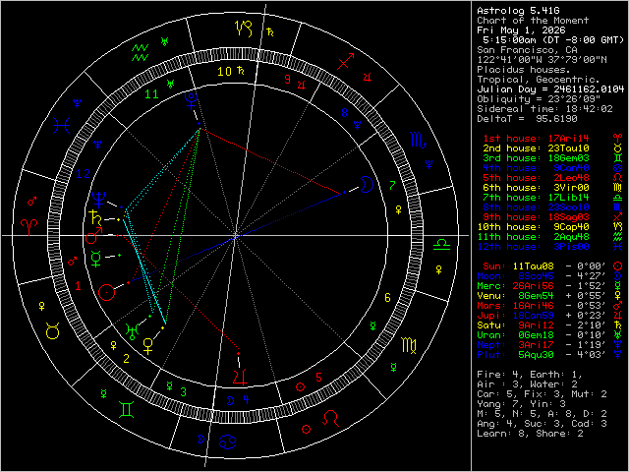This screenshot has height=472, width=629.
Task: Click the Jupiter glyph ending the Jupi row
Action: point(617,315)
